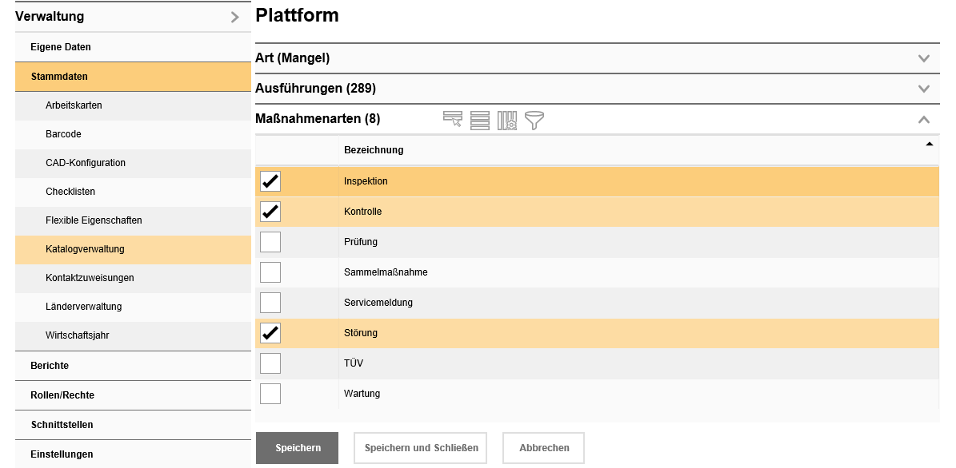Open the column settings gear icon
The image size is (956, 468).
coord(507,121)
